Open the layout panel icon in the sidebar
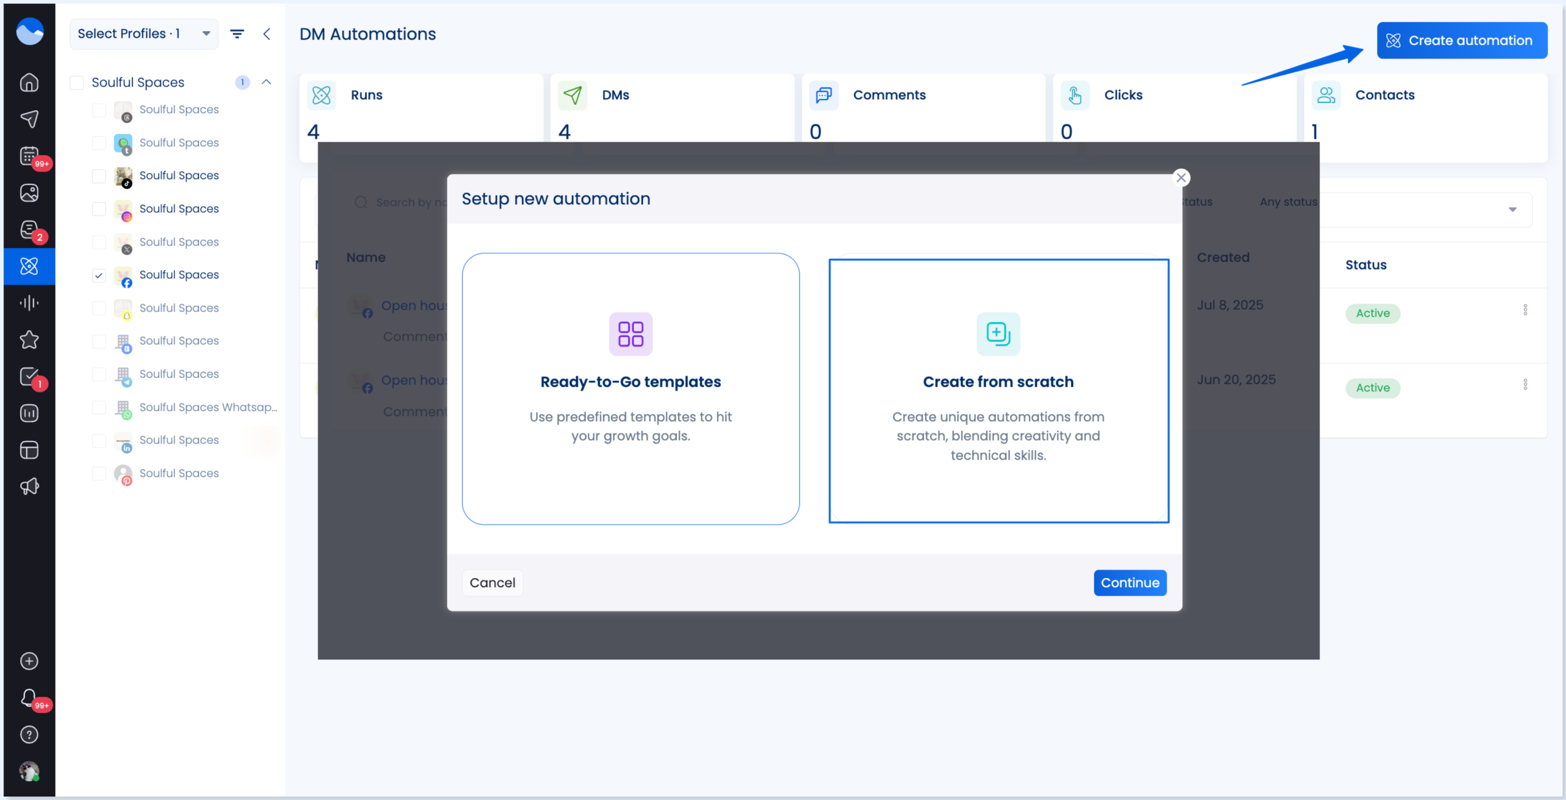Viewport: 1566px width, 800px height. point(29,450)
